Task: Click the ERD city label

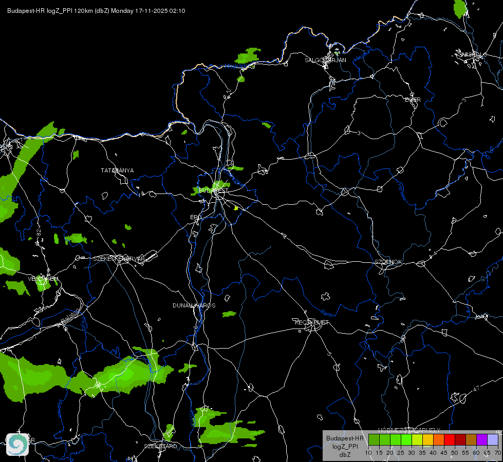Action: click(196, 217)
